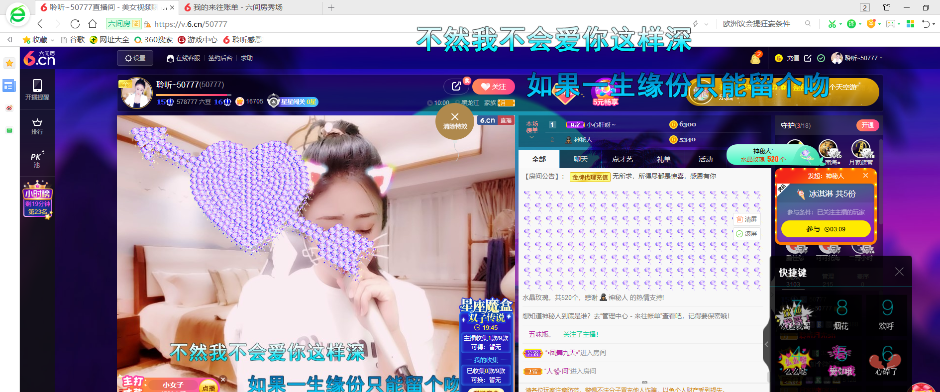This screenshot has height=392, width=940.
Task: Send shortcut 6 心碎了
Action: [x=887, y=361]
